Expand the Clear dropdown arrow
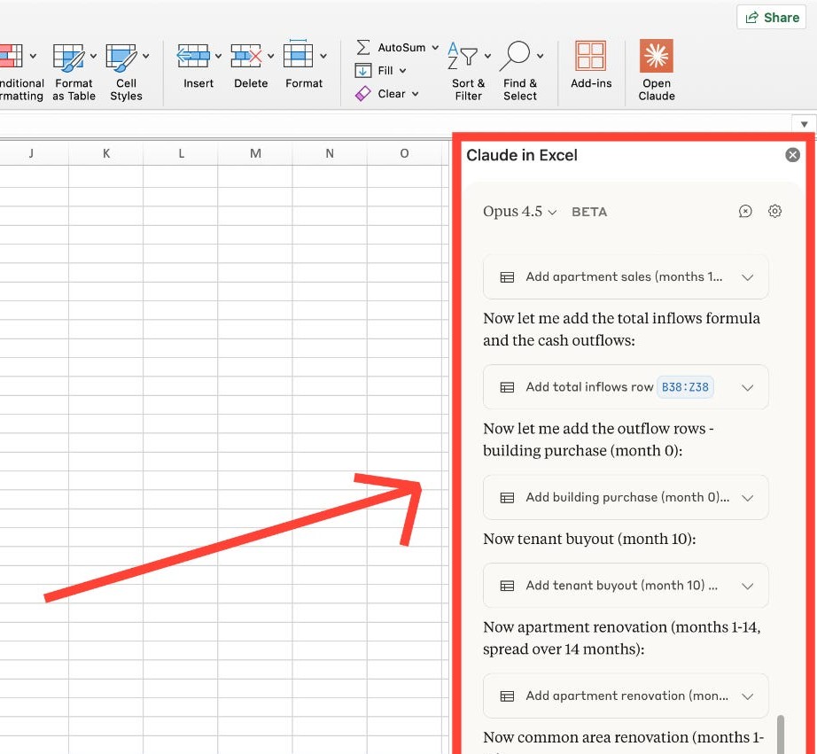The image size is (817, 754). tap(416, 94)
